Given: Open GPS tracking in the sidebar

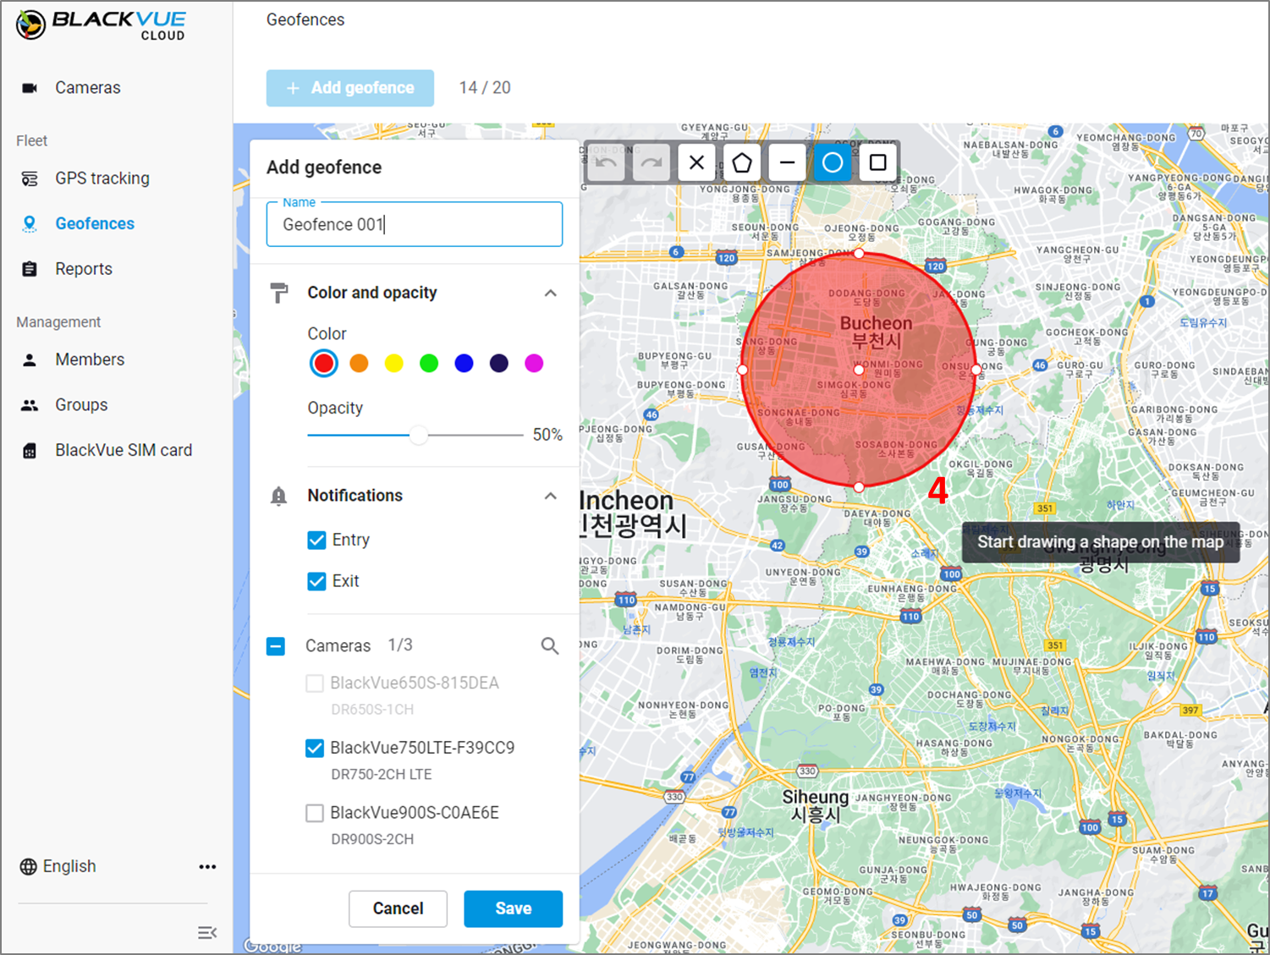Looking at the screenshot, I should pyautogui.click(x=102, y=178).
